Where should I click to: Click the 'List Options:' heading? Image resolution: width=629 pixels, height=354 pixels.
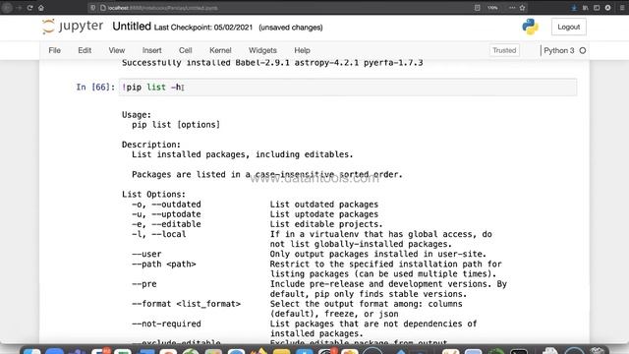tap(153, 195)
